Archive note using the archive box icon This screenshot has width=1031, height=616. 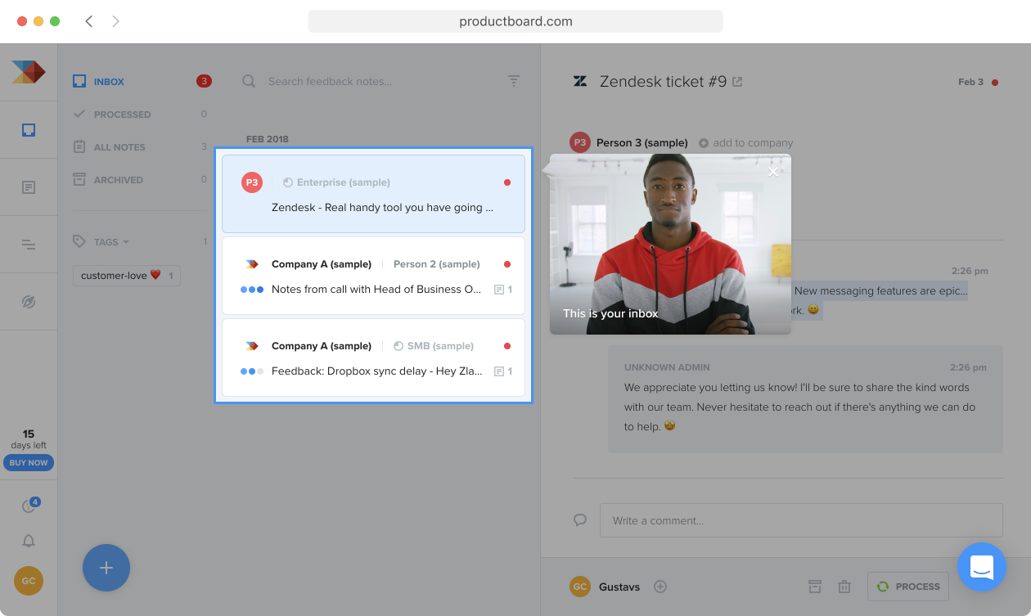815,587
